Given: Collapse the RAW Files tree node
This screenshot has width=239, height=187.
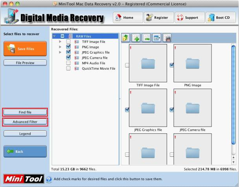Looking at the screenshot, I should coord(54,36).
